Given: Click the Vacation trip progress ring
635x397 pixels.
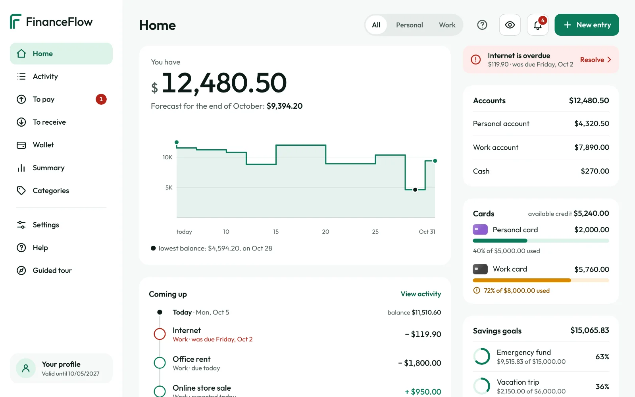Looking at the screenshot, I should tap(482, 386).
